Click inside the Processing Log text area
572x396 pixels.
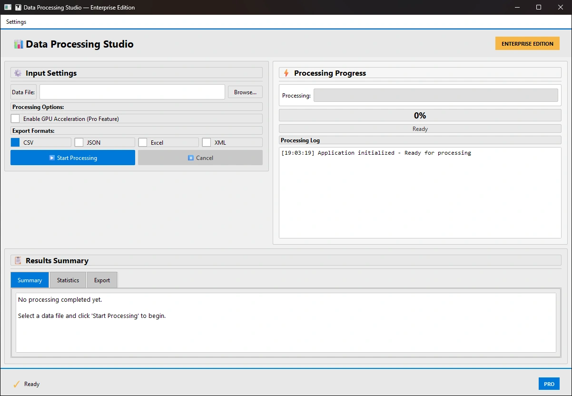click(420, 193)
